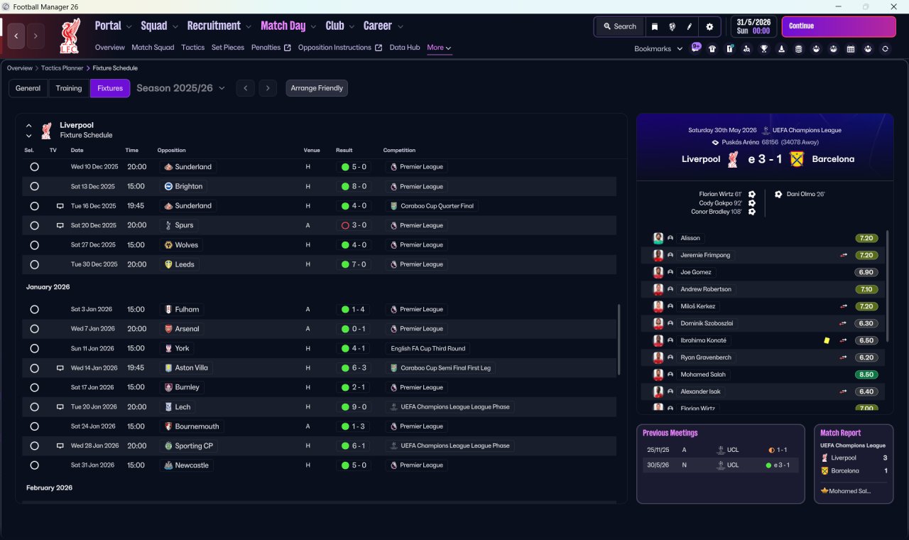This screenshot has height=540, width=909.
Task: Open the calendar icon in bookmarks bar
Action: coord(851,49)
